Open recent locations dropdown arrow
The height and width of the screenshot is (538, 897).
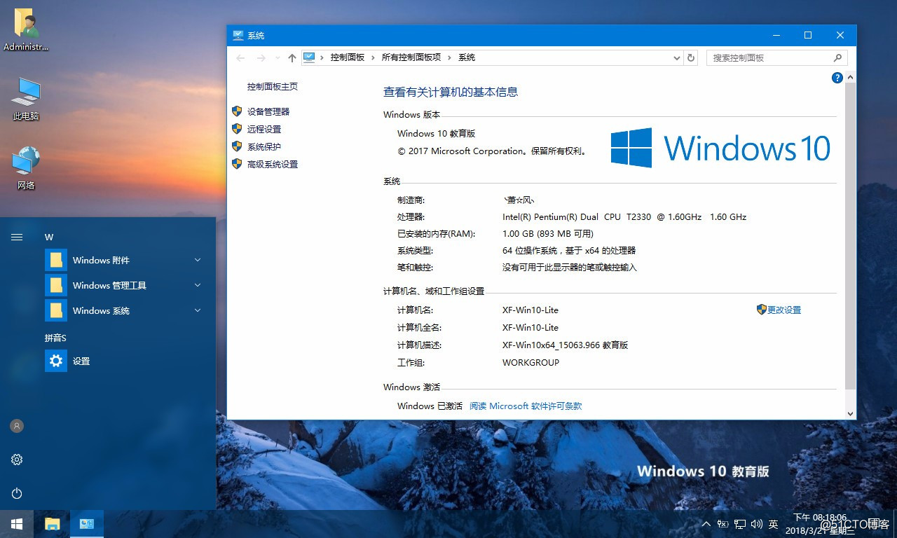(x=278, y=57)
